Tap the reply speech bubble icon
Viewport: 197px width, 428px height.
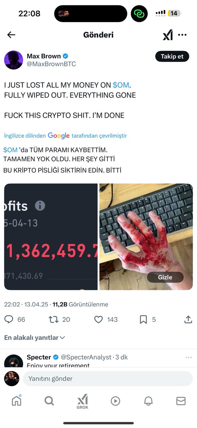tap(9, 320)
